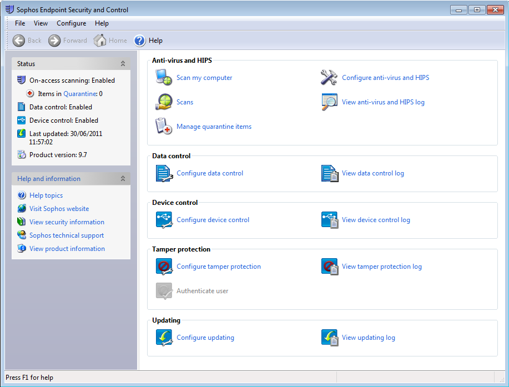
Task: Click the book icon beside View security information
Action: 22,222
